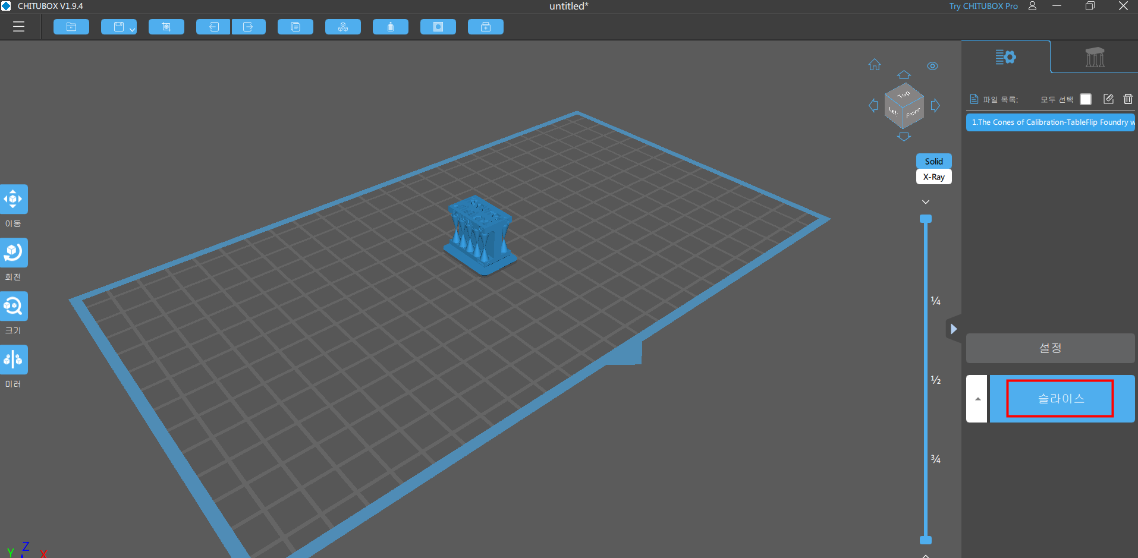Switch to X-Ray view mode
1138x558 pixels.
coord(934,176)
